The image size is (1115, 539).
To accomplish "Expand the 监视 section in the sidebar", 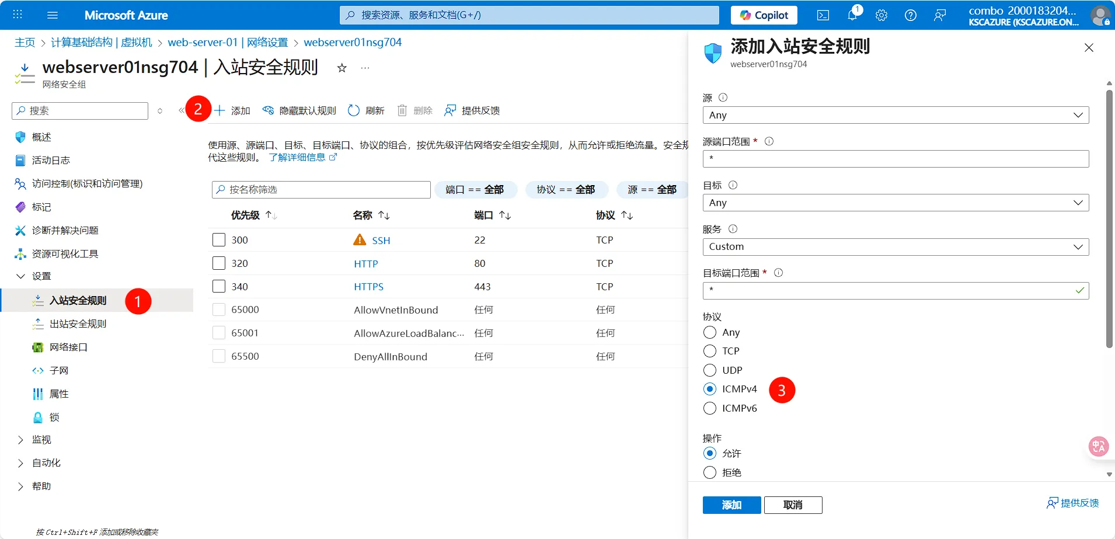I will tap(41, 439).
